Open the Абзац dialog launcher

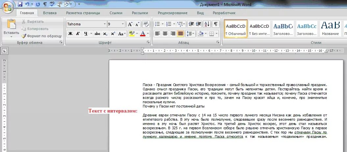[x=218, y=42]
